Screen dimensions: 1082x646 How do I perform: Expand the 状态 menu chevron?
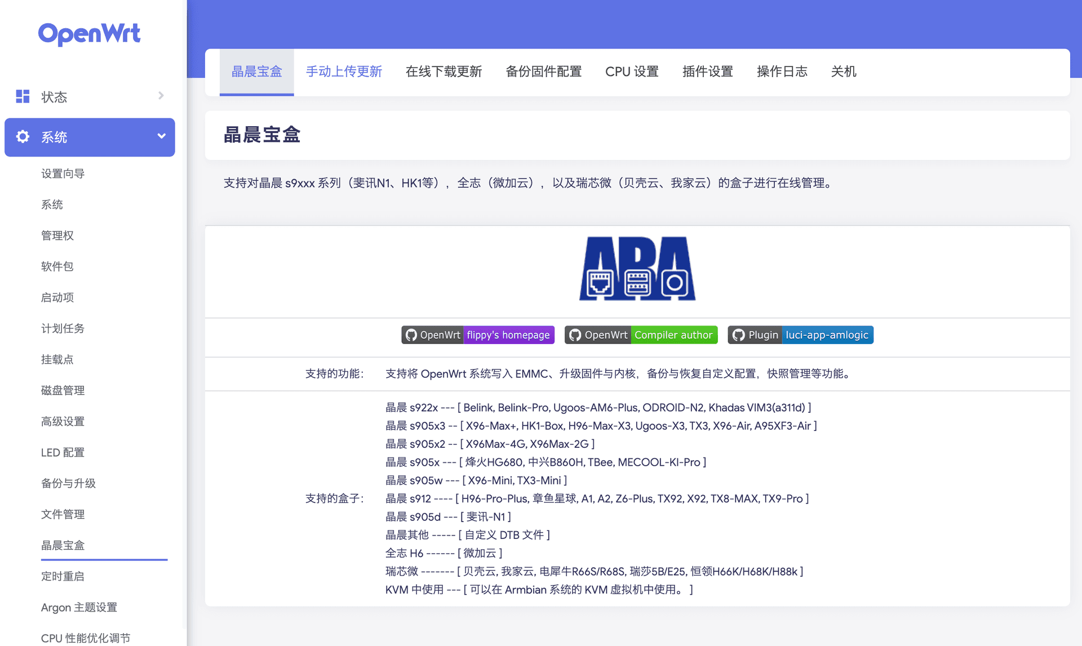click(161, 96)
